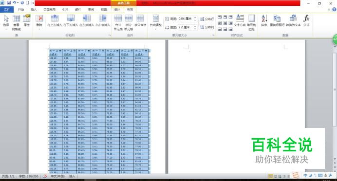Click the page count 页面: 1/2 in status bar

point(8,176)
